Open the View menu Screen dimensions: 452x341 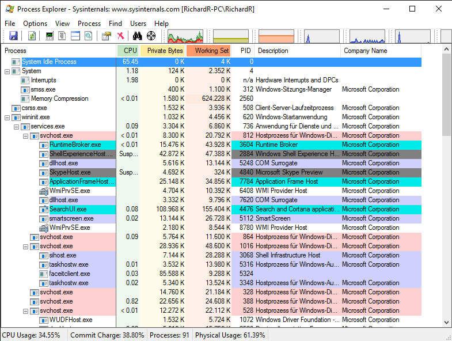[x=62, y=24]
